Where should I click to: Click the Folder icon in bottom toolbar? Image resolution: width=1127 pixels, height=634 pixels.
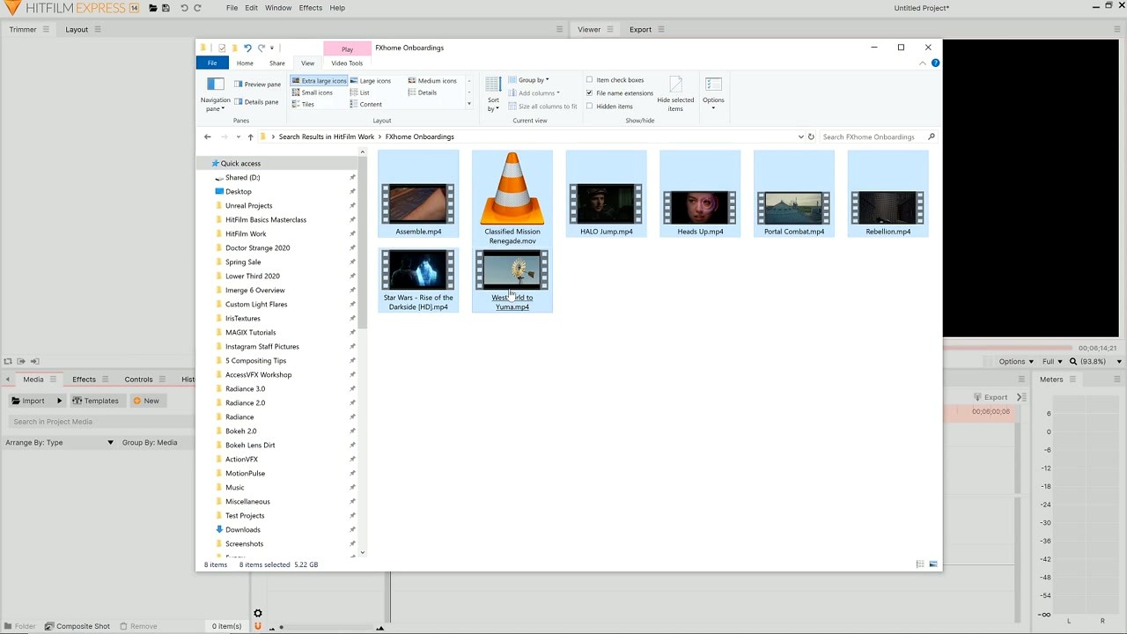click(x=8, y=626)
